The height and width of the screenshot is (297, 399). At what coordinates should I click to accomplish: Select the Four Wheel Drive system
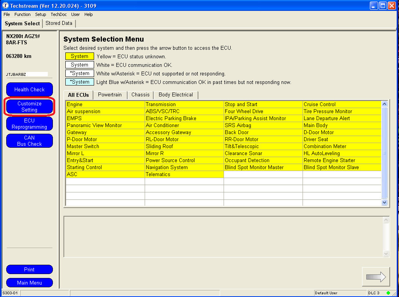pyautogui.click(x=263, y=111)
